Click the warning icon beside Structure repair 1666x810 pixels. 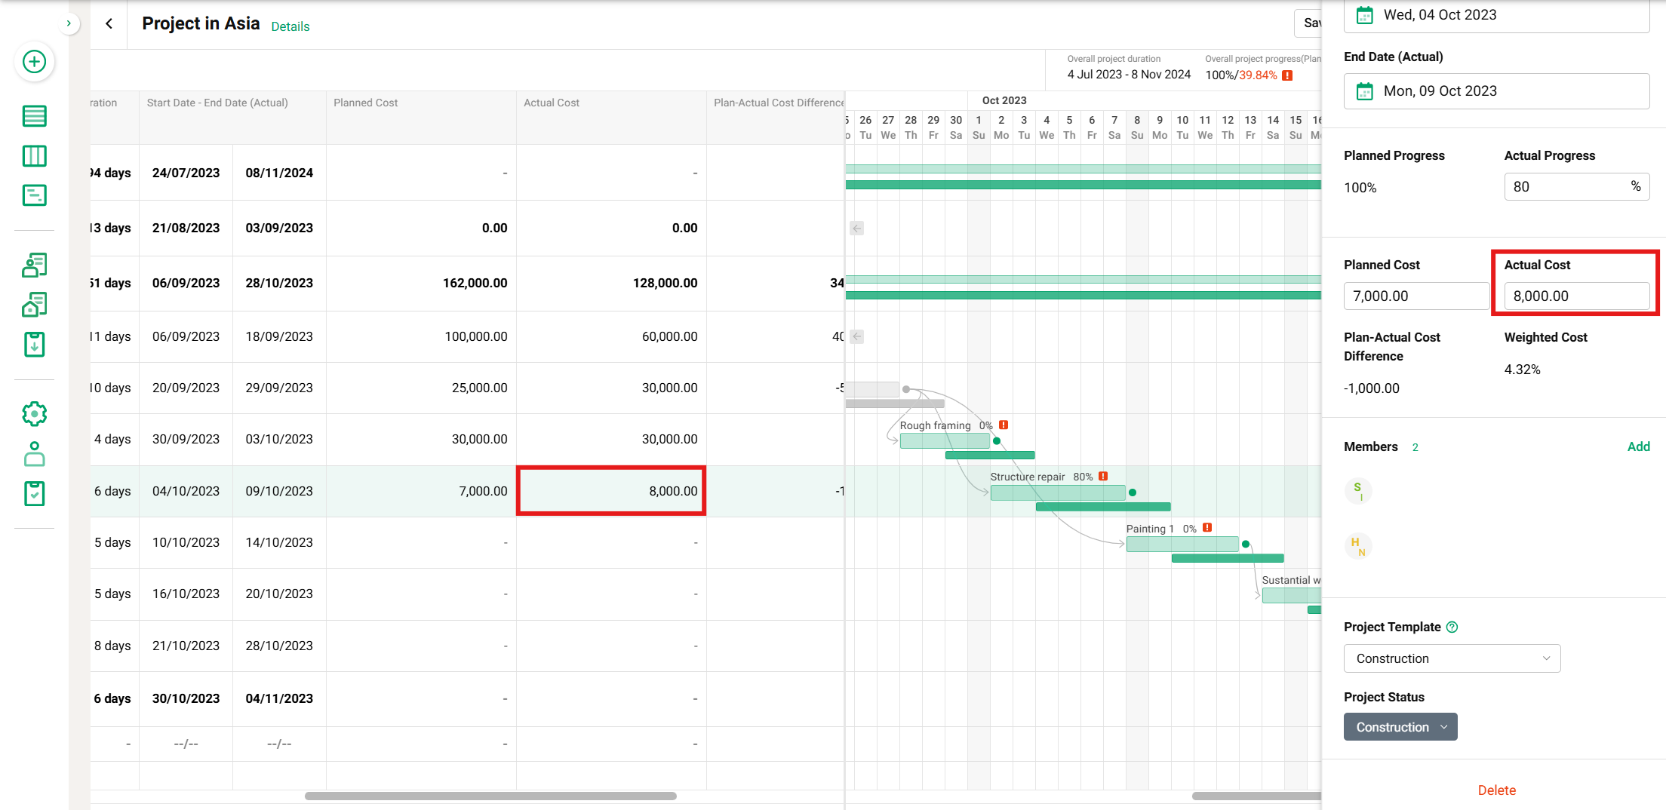1103,476
